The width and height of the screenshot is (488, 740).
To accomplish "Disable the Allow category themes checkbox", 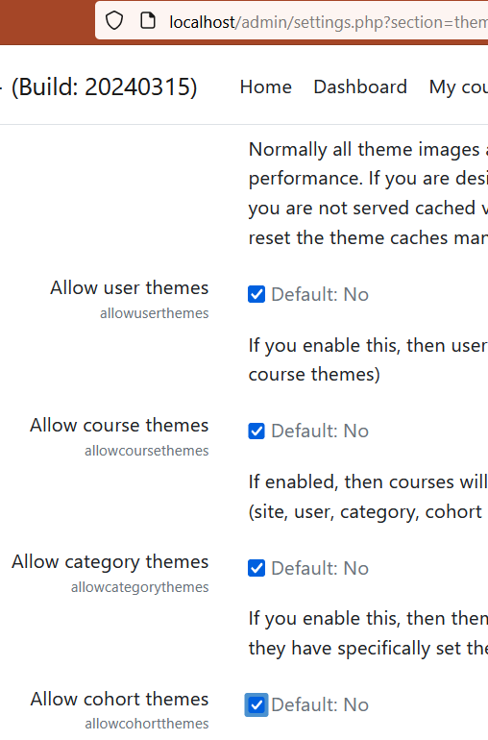I will click(256, 568).
